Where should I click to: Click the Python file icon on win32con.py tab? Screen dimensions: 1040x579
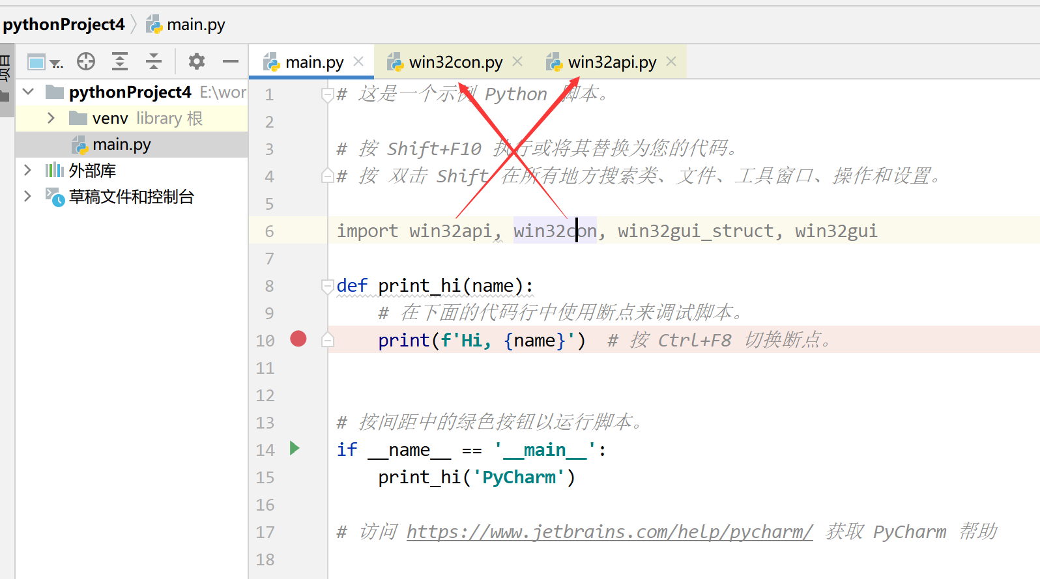395,63
